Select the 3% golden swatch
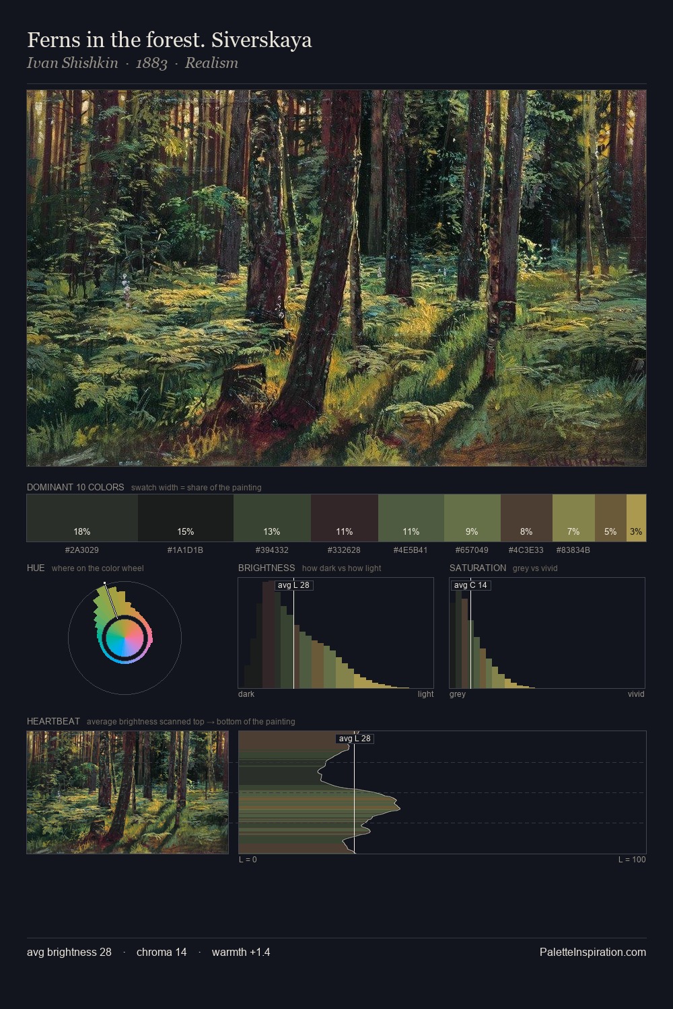The height and width of the screenshot is (1009, 673). tap(636, 518)
